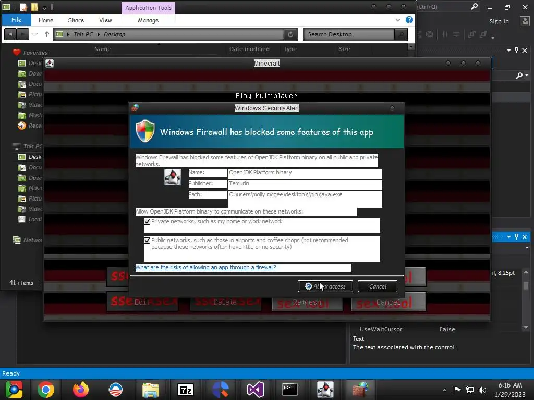Click the Search Desktop field
The width and height of the screenshot is (534, 400).
click(349, 34)
